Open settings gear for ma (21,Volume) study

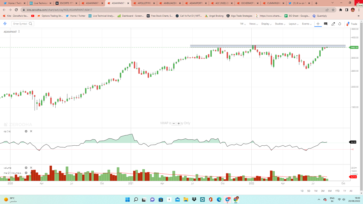26,173
